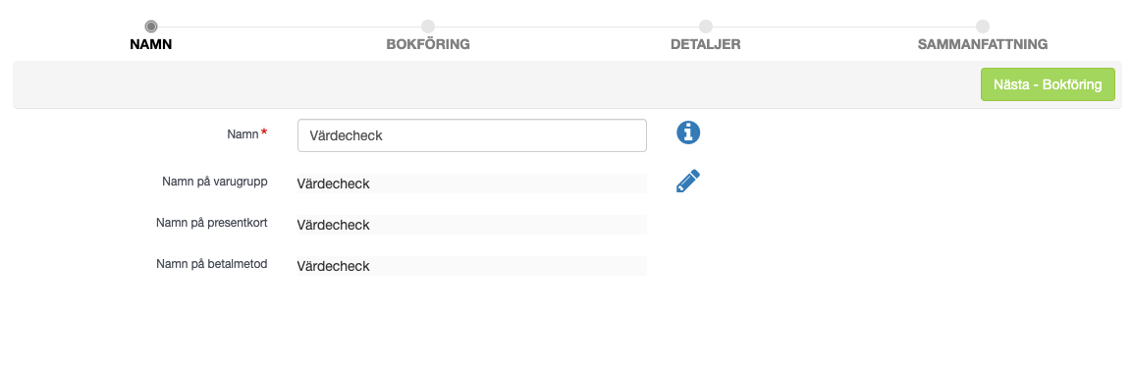Screen dimensions: 1132x369
Task: Go to the BOKFÖRING step label
Action: pos(428,45)
